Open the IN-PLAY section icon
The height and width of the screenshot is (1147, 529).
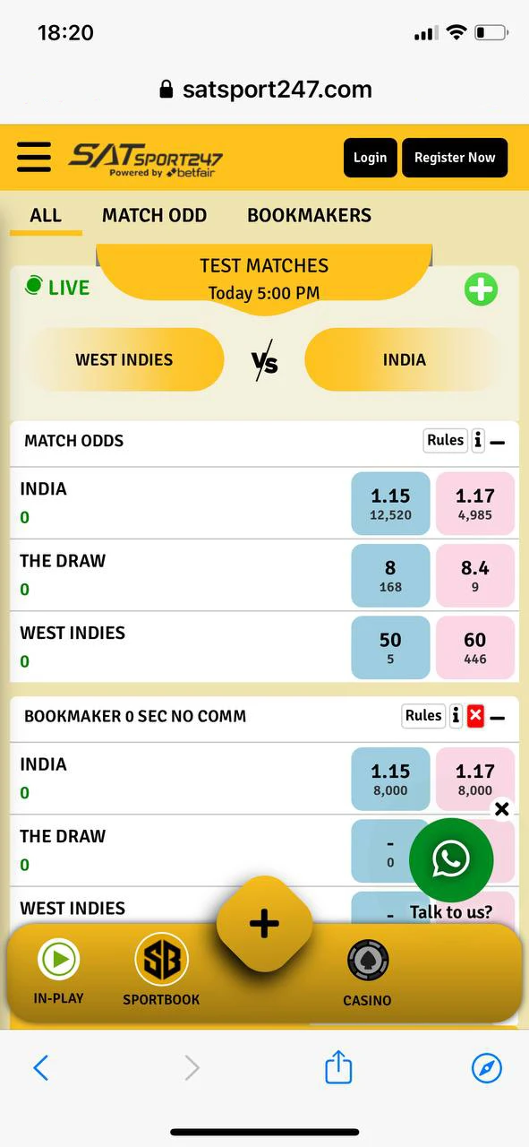pyautogui.click(x=58, y=959)
